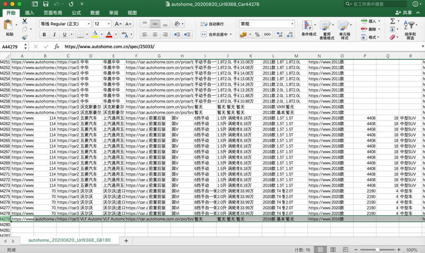The height and width of the screenshot is (253, 425).
Task: Cut selection with the scissors icon
Action: [x=24, y=21]
